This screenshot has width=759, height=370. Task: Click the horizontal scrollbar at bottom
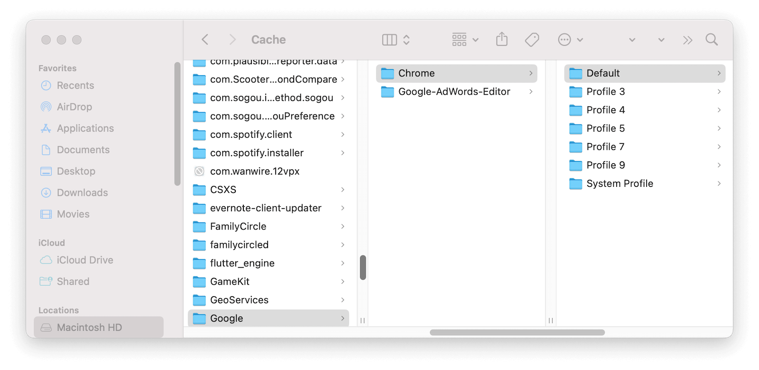point(517,333)
